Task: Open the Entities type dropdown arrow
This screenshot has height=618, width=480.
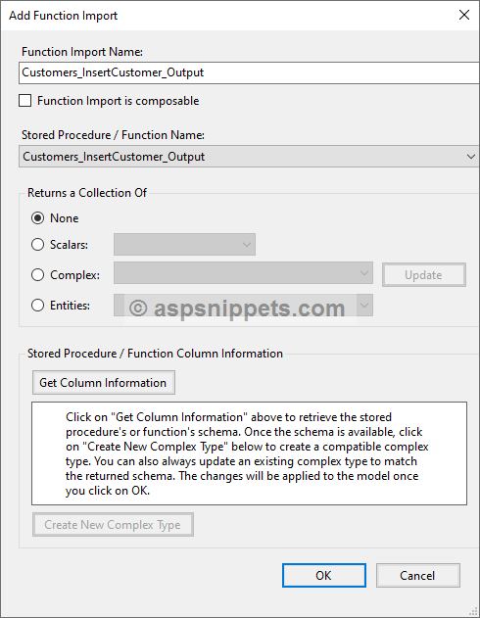Action: click(364, 305)
